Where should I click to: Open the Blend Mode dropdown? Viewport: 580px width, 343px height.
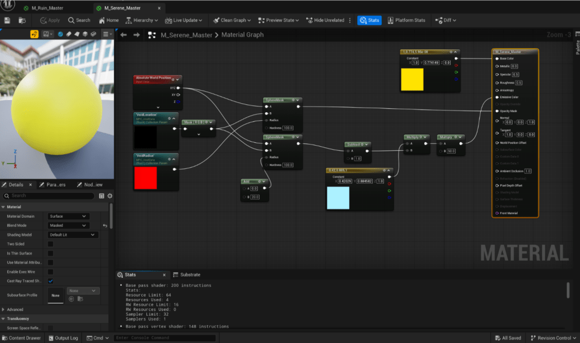pyautogui.click(x=69, y=226)
